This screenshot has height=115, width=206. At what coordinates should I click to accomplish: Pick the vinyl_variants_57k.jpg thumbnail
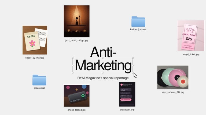coord(173,77)
